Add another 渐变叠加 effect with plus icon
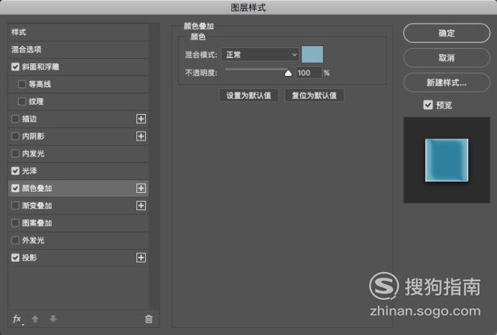Screen dimensions: 497x335 tap(141, 206)
